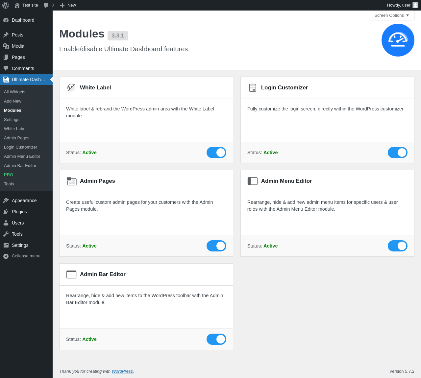Click the Media icon in the sidebar
Viewport: 421px width, 378px height.
[6, 46]
